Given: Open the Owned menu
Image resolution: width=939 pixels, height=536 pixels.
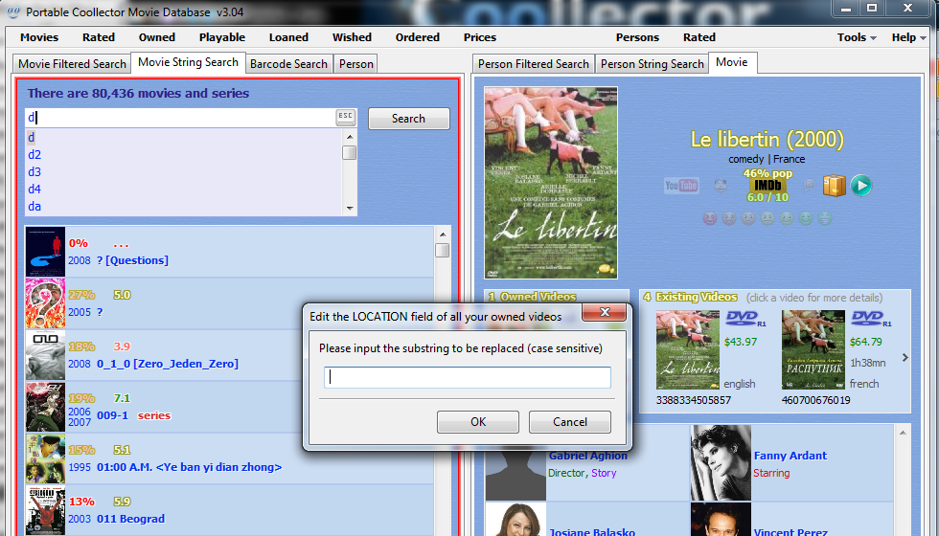Looking at the screenshot, I should 157,37.
